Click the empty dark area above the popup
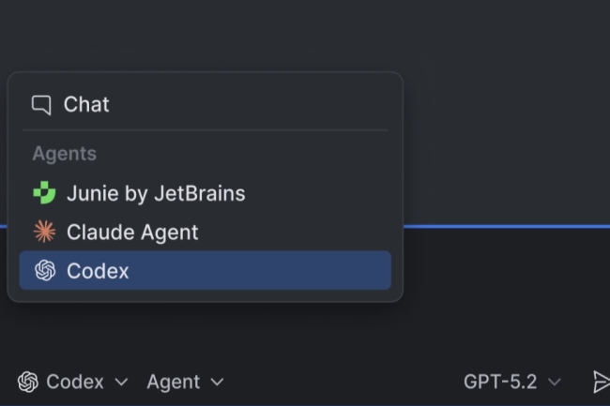The image size is (610, 406). click(305, 33)
